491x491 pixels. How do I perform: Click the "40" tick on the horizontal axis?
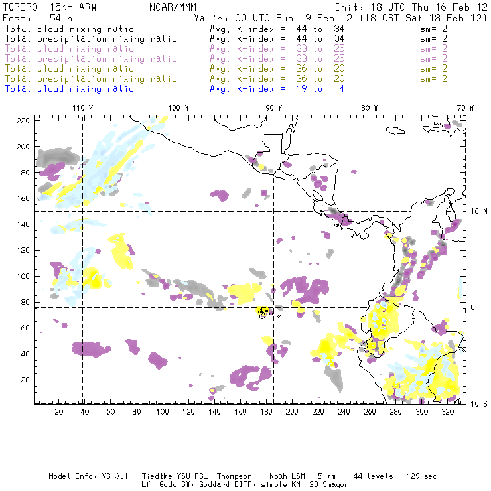(x=85, y=412)
